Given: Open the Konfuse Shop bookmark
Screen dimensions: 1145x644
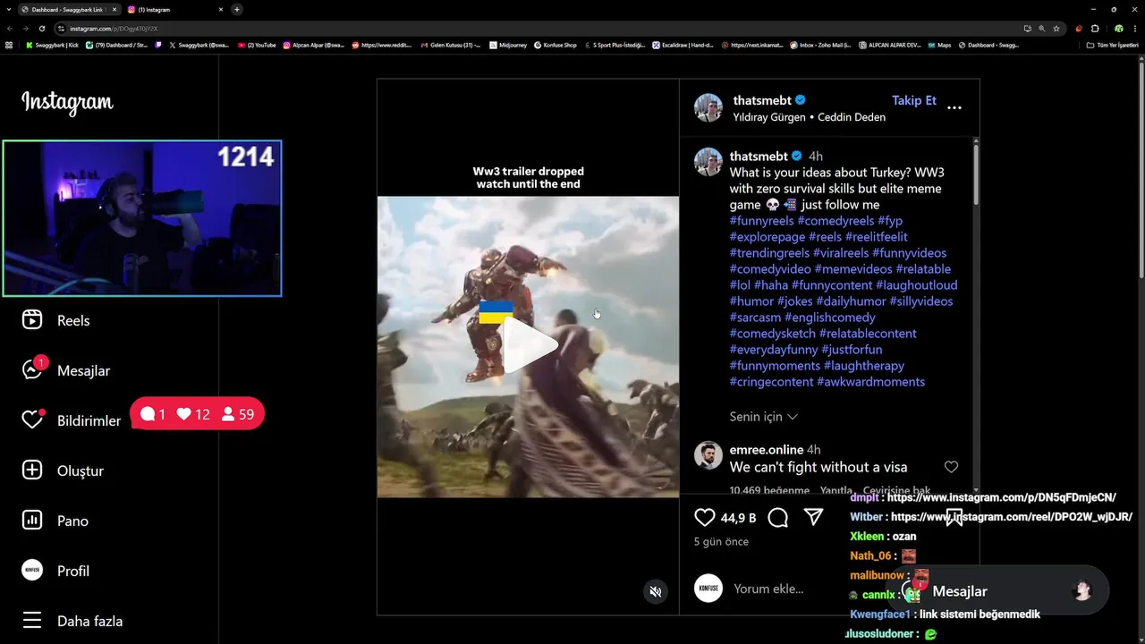Looking at the screenshot, I should point(555,45).
